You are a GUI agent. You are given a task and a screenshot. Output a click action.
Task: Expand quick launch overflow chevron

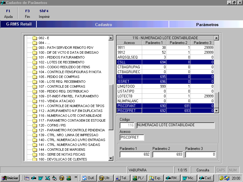point(76,177)
